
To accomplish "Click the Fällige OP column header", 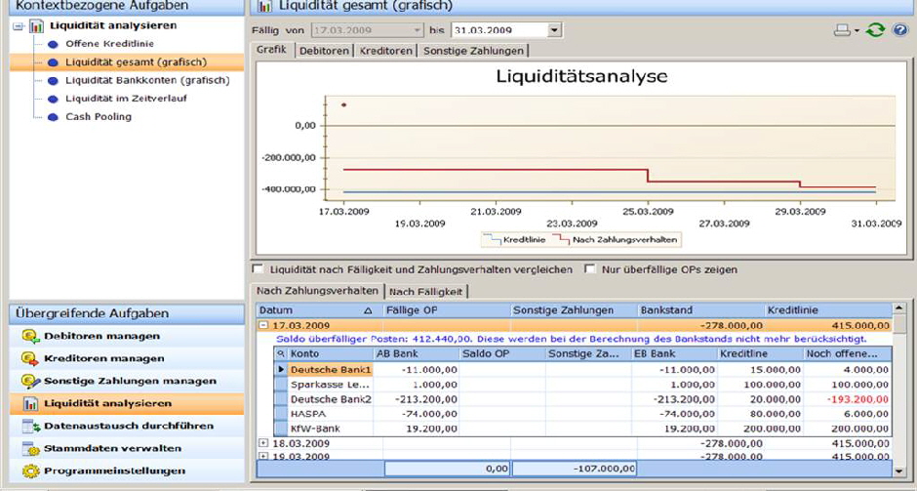I will tap(448, 310).
